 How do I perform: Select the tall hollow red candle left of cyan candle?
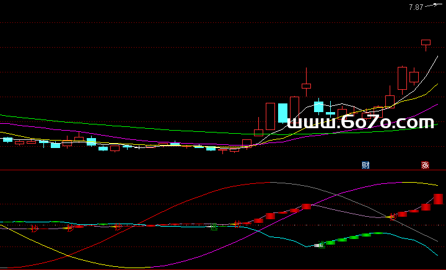(x=270, y=116)
